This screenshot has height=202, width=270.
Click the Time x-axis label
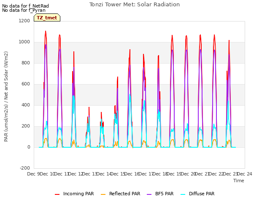coord(239,181)
